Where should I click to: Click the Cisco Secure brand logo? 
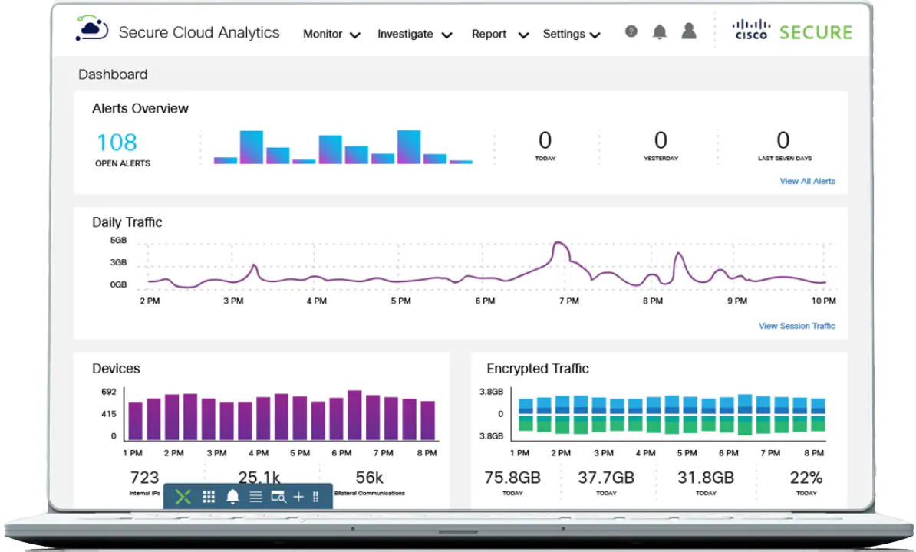(792, 31)
